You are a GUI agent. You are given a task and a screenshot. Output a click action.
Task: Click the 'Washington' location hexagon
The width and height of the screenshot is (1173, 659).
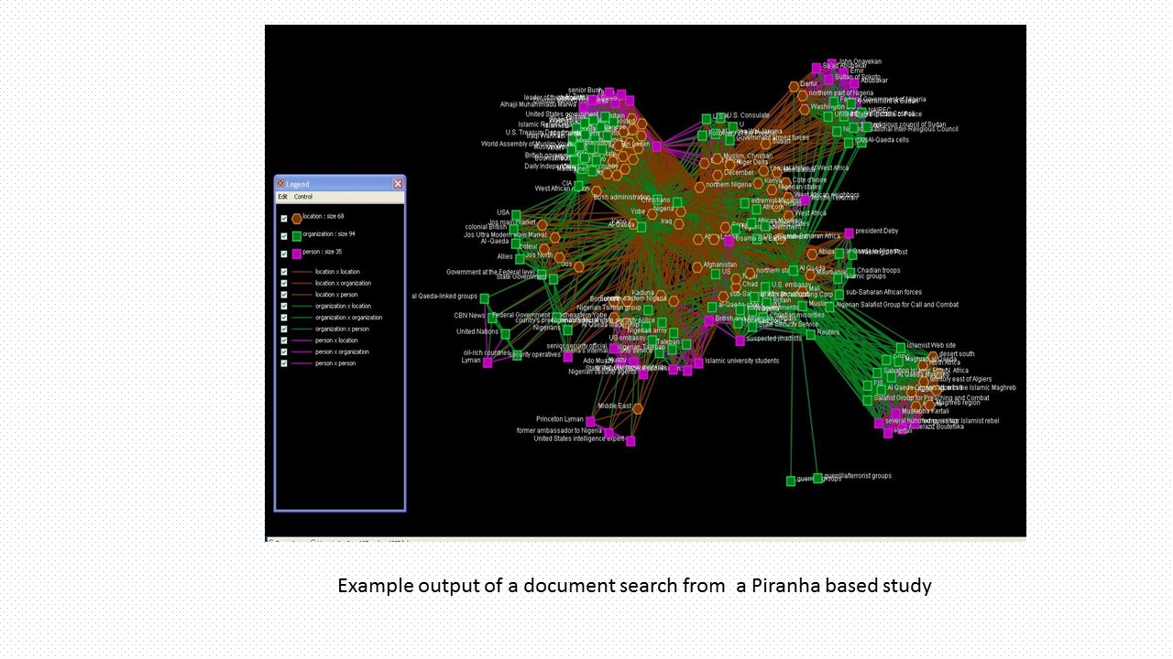pos(803,108)
